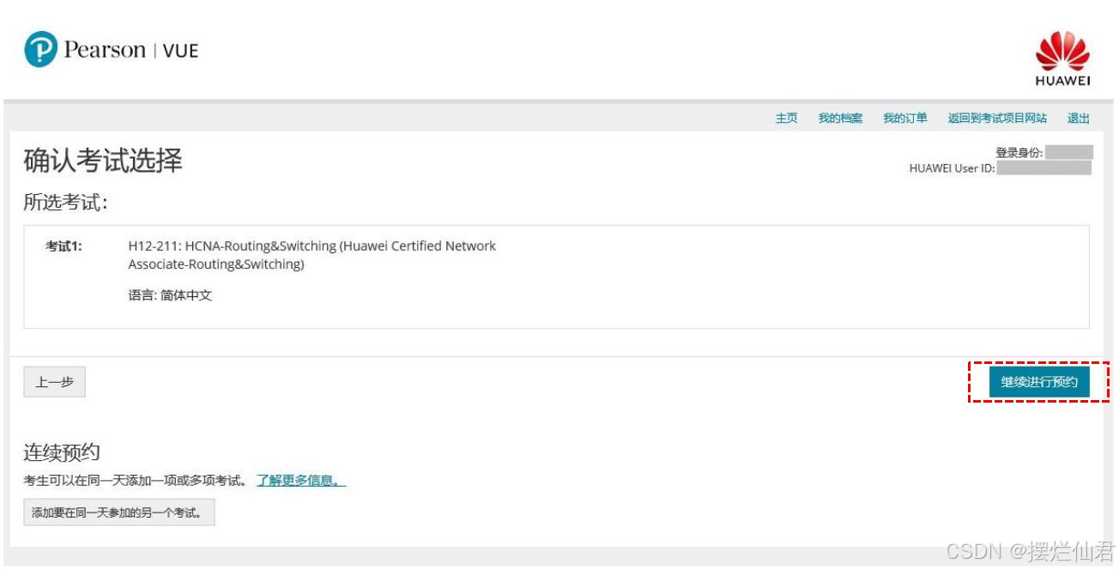This screenshot has width=1119, height=570.
Task: Open the 主页 navigation link
Action: pyautogui.click(x=786, y=118)
